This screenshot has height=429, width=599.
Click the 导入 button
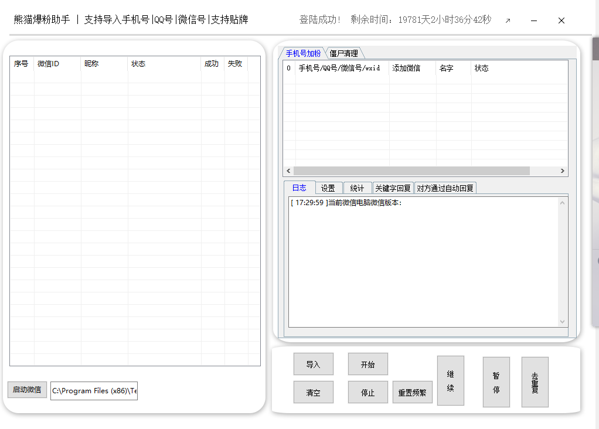click(x=313, y=364)
